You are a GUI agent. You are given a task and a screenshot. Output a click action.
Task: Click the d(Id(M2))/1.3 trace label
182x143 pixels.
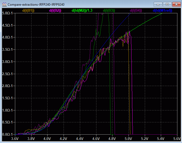[x=82, y=11]
